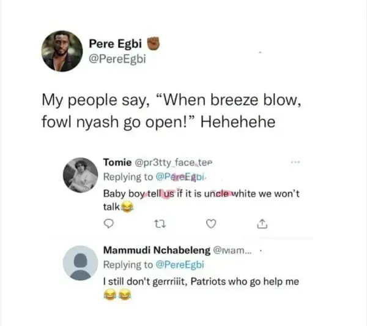This screenshot has width=367, height=326.
Task: Click Tomie's profile avatar
Action: pos(81,175)
